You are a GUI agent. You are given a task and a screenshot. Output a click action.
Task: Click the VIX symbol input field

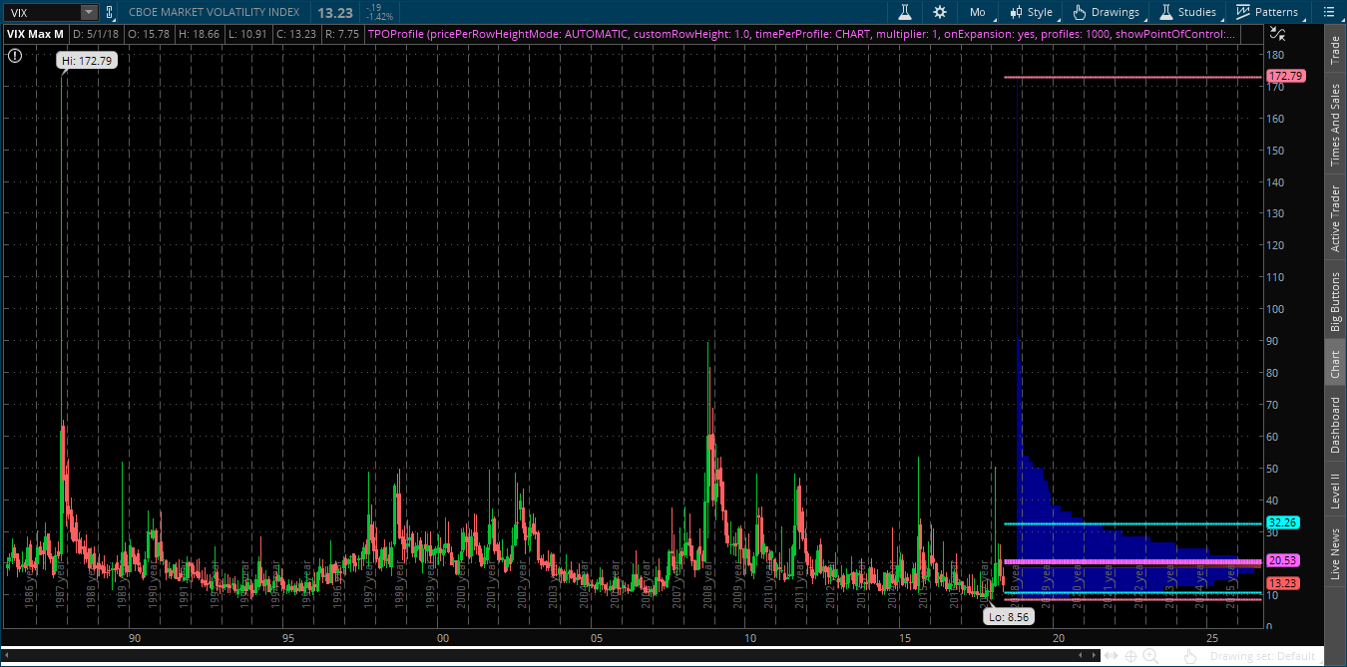(x=42, y=12)
